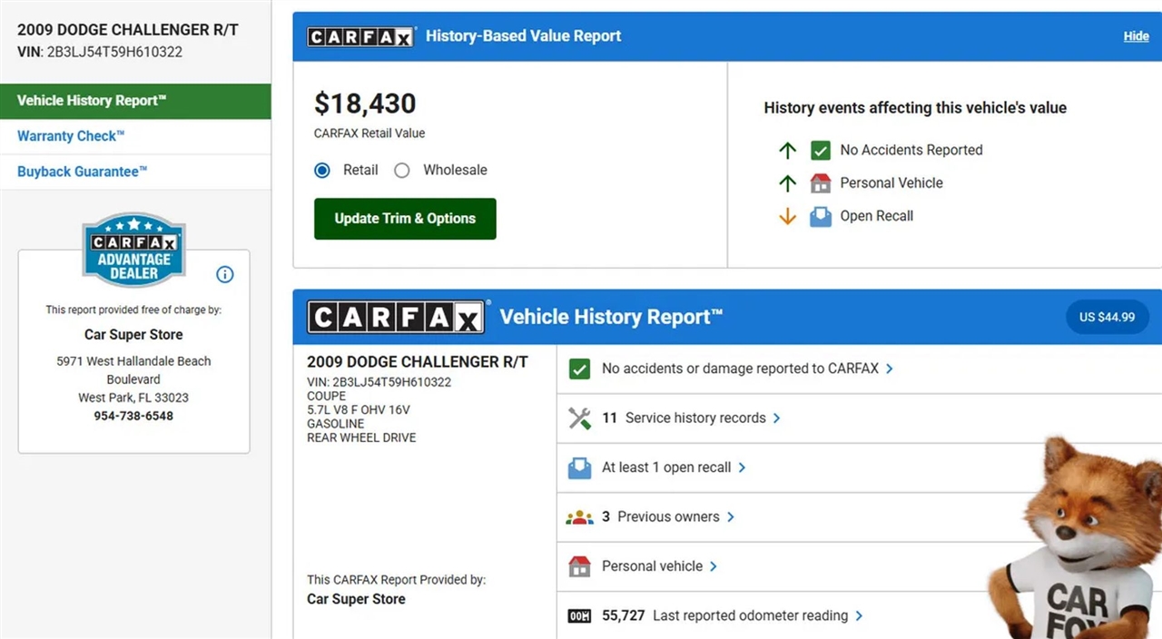1162x639 pixels.
Task: Select the Retail value radio button
Action: 322,171
